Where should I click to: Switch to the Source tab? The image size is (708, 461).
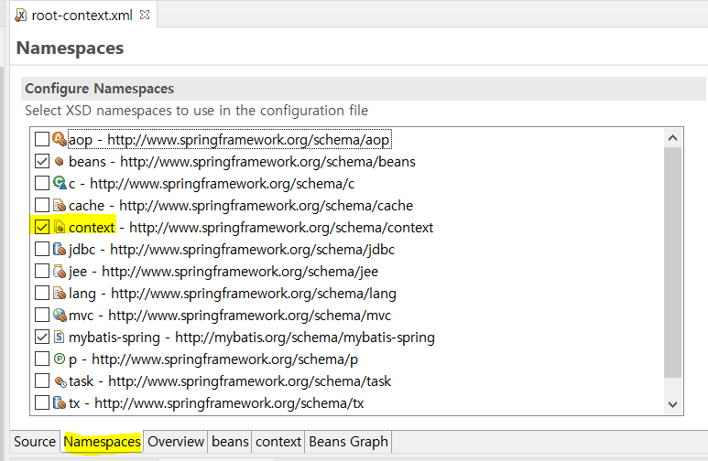pyautogui.click(x=35, y=441)
